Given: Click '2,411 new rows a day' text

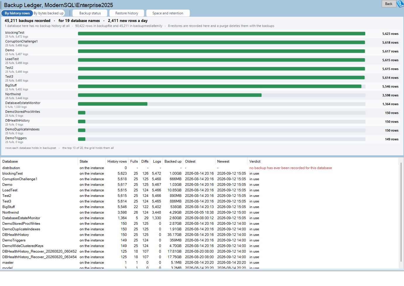Looking at the screenshot, I should point(128,21).
